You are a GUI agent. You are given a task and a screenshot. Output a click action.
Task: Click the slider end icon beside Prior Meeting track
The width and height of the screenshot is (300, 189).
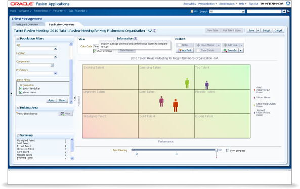[x=220, y=150]
